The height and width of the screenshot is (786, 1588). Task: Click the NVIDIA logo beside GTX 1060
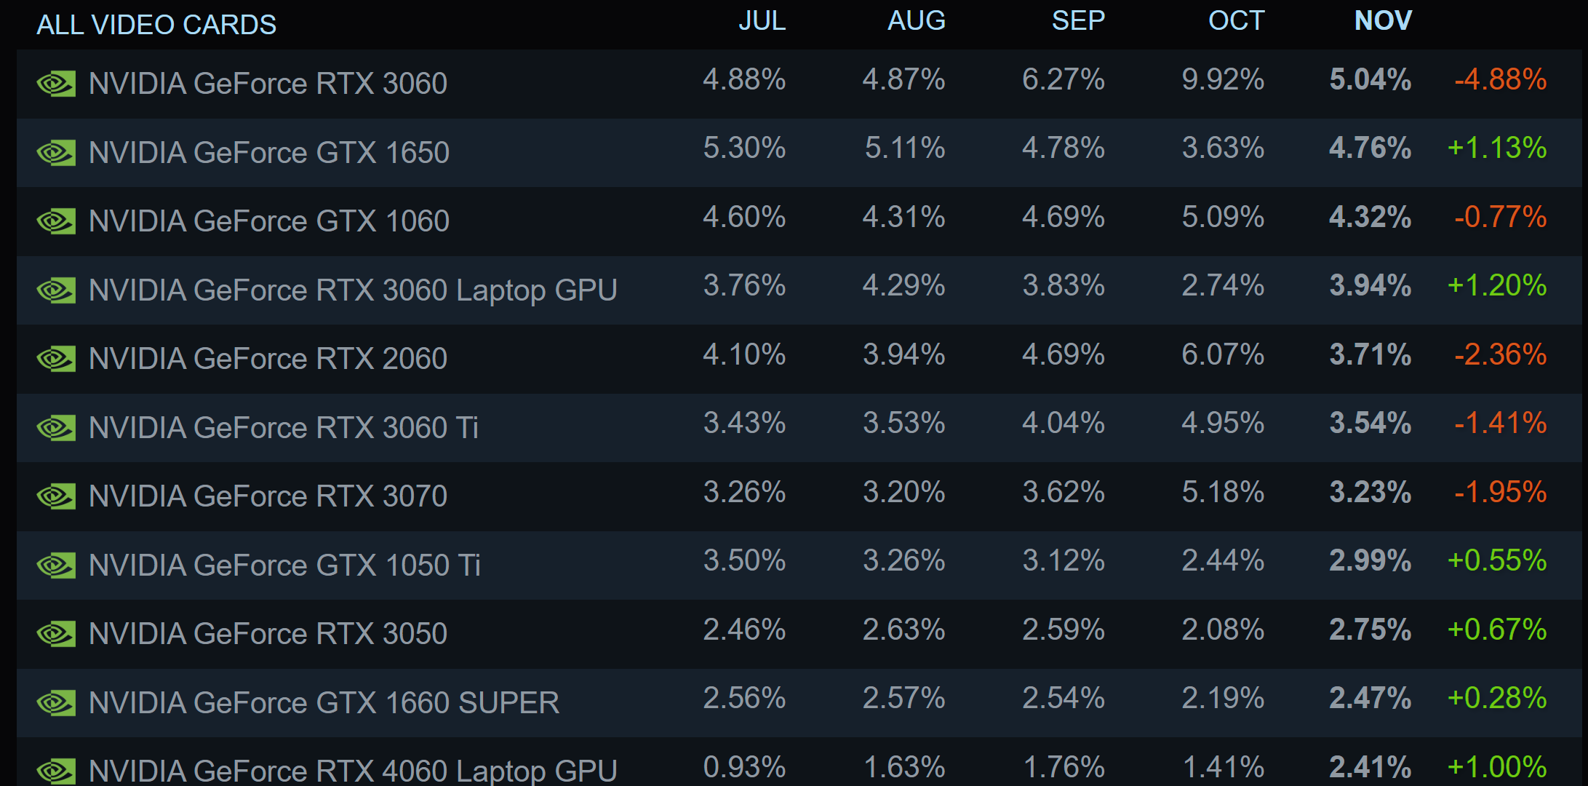[56, 222]
